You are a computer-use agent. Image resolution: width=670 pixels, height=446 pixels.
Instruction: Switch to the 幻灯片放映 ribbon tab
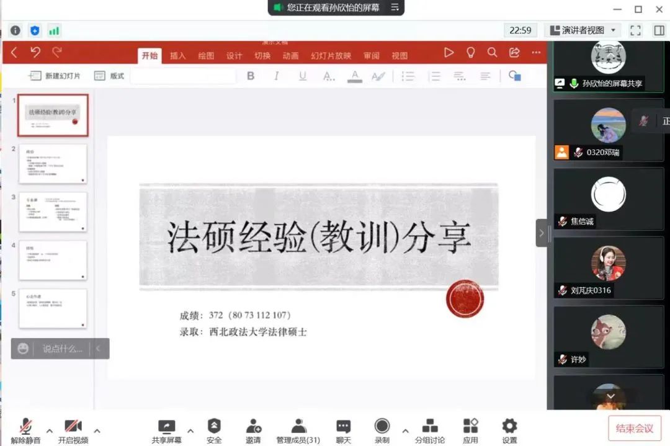(x=331, y=56)
